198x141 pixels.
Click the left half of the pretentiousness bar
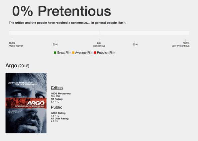click(54, 33)
